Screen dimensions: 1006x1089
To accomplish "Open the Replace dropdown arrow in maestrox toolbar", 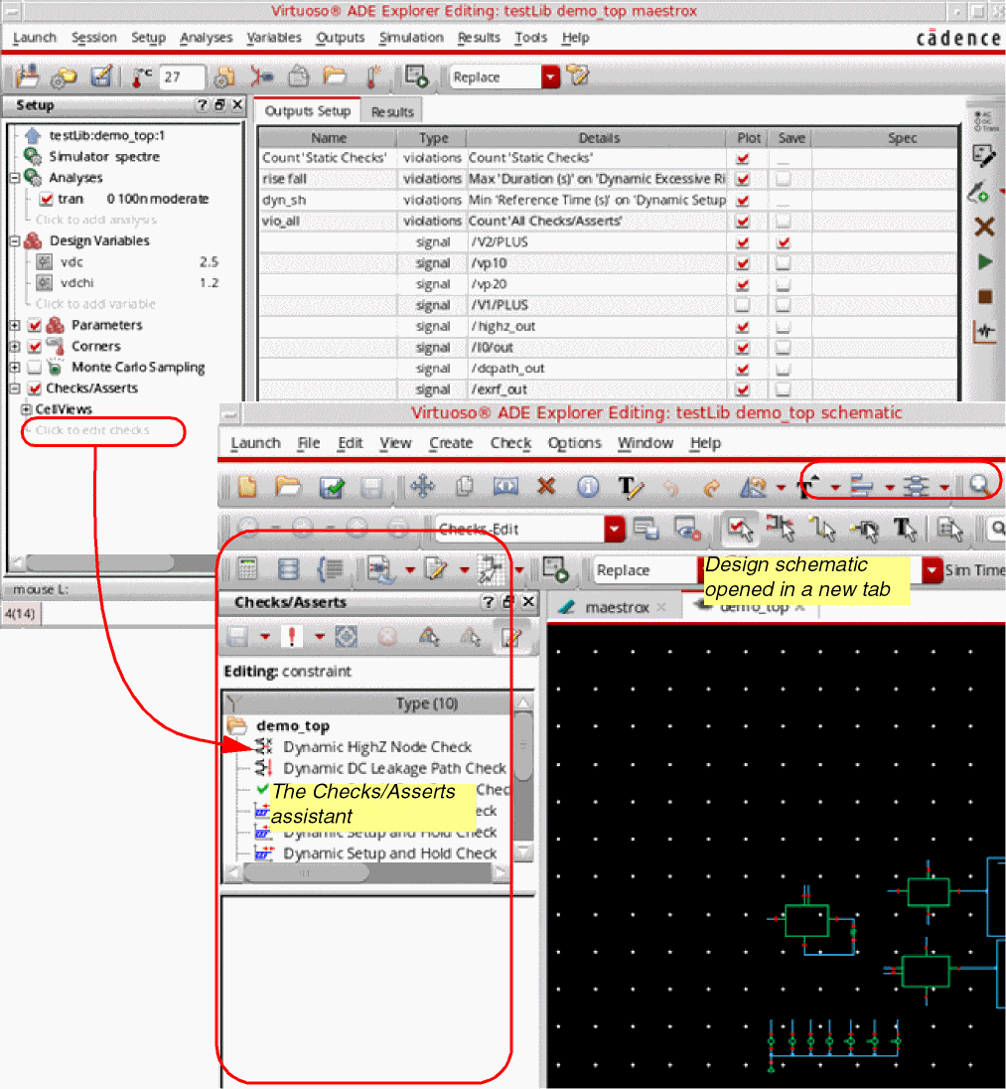I will [550, 78].
